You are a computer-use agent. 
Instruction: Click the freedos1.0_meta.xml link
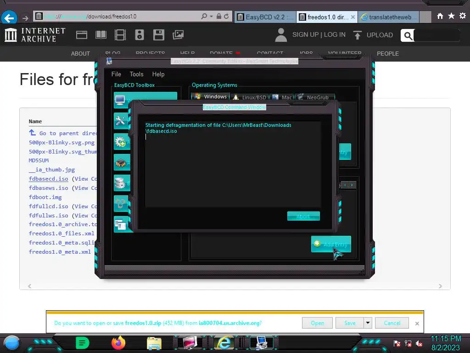click(60, 252)
